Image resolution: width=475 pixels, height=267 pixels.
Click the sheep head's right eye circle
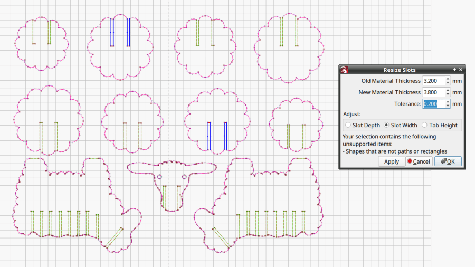(x=184, y=176)
